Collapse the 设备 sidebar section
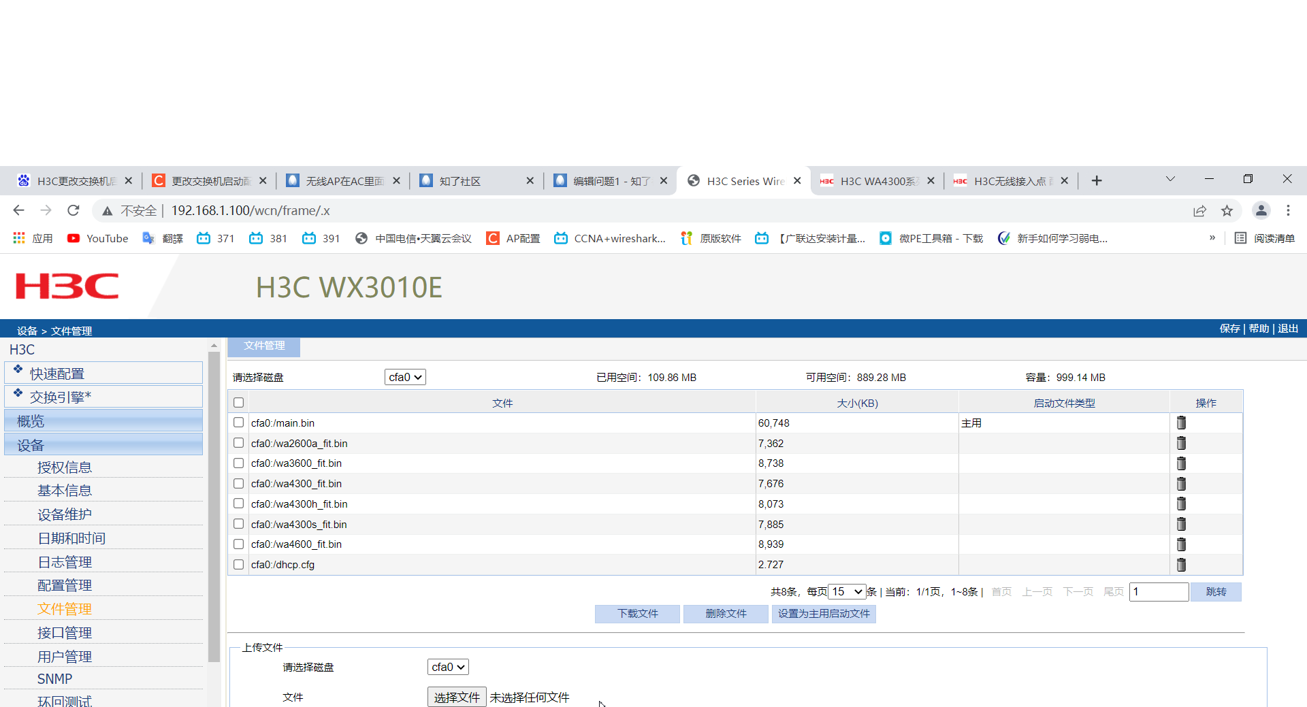This screenshot has width=1307, height=707. tap(103, 445)
